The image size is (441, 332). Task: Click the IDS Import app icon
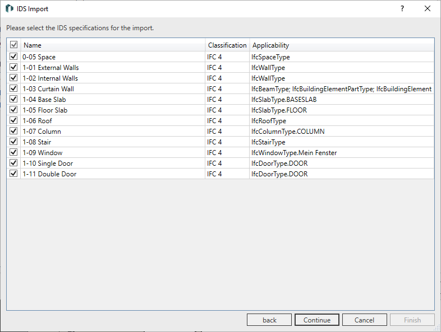10,9
